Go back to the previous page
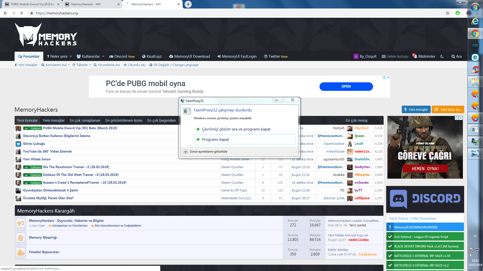The height and width of the screenshot is (271, 483). [6, 13]
